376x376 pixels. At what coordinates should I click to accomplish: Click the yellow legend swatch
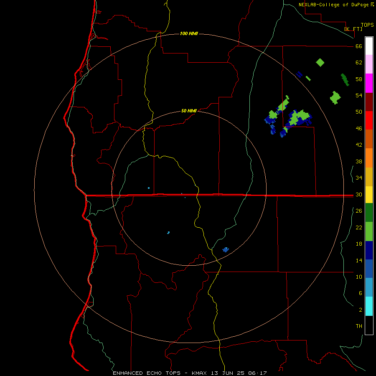(x=369, y=195)
